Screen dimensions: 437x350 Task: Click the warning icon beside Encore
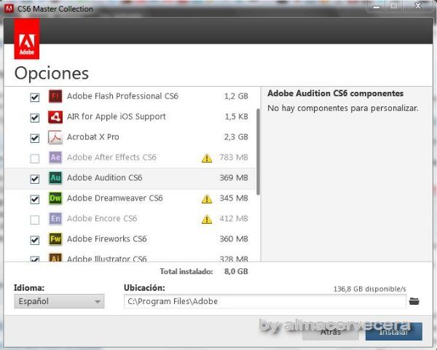pos(207,219)
